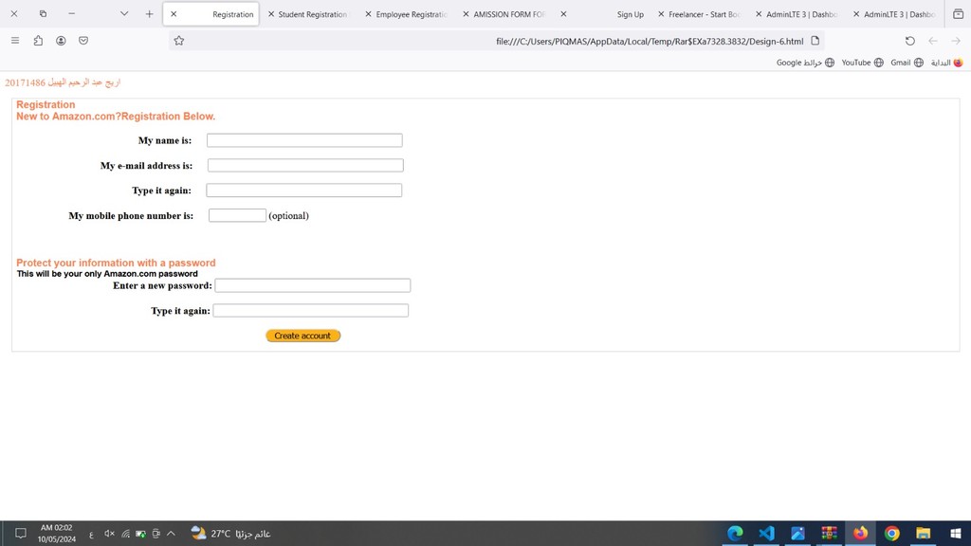Open the list all tabs chevron
This screenshot has width=971, height=546.
click(124, 13)
